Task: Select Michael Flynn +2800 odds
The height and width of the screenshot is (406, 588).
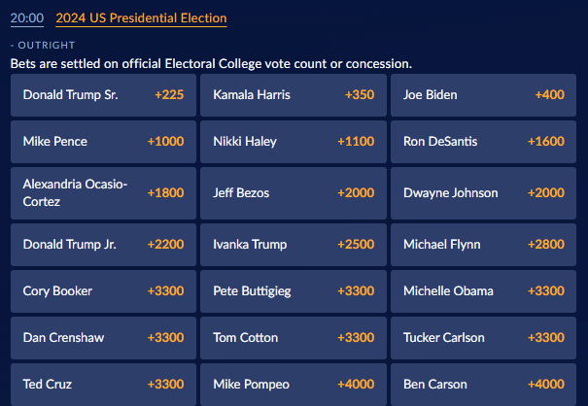Action: (483, 245)
